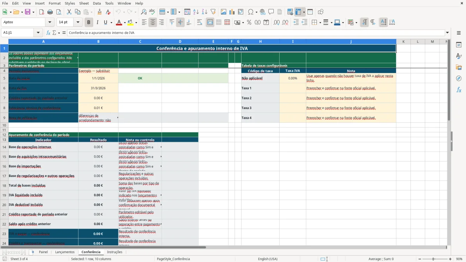
Task: Toggle Italic formatting
Action: [97, 23]
